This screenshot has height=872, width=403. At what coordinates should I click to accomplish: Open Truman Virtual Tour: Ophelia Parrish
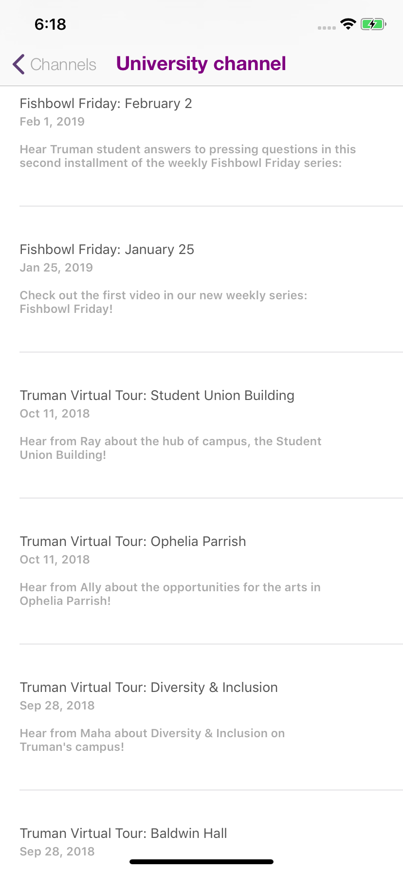pos(132,541)
